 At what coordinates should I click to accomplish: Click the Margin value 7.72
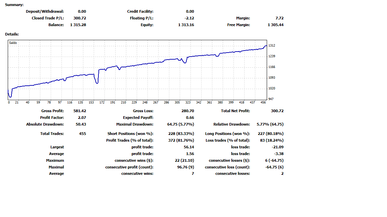[x=279, y=18]
